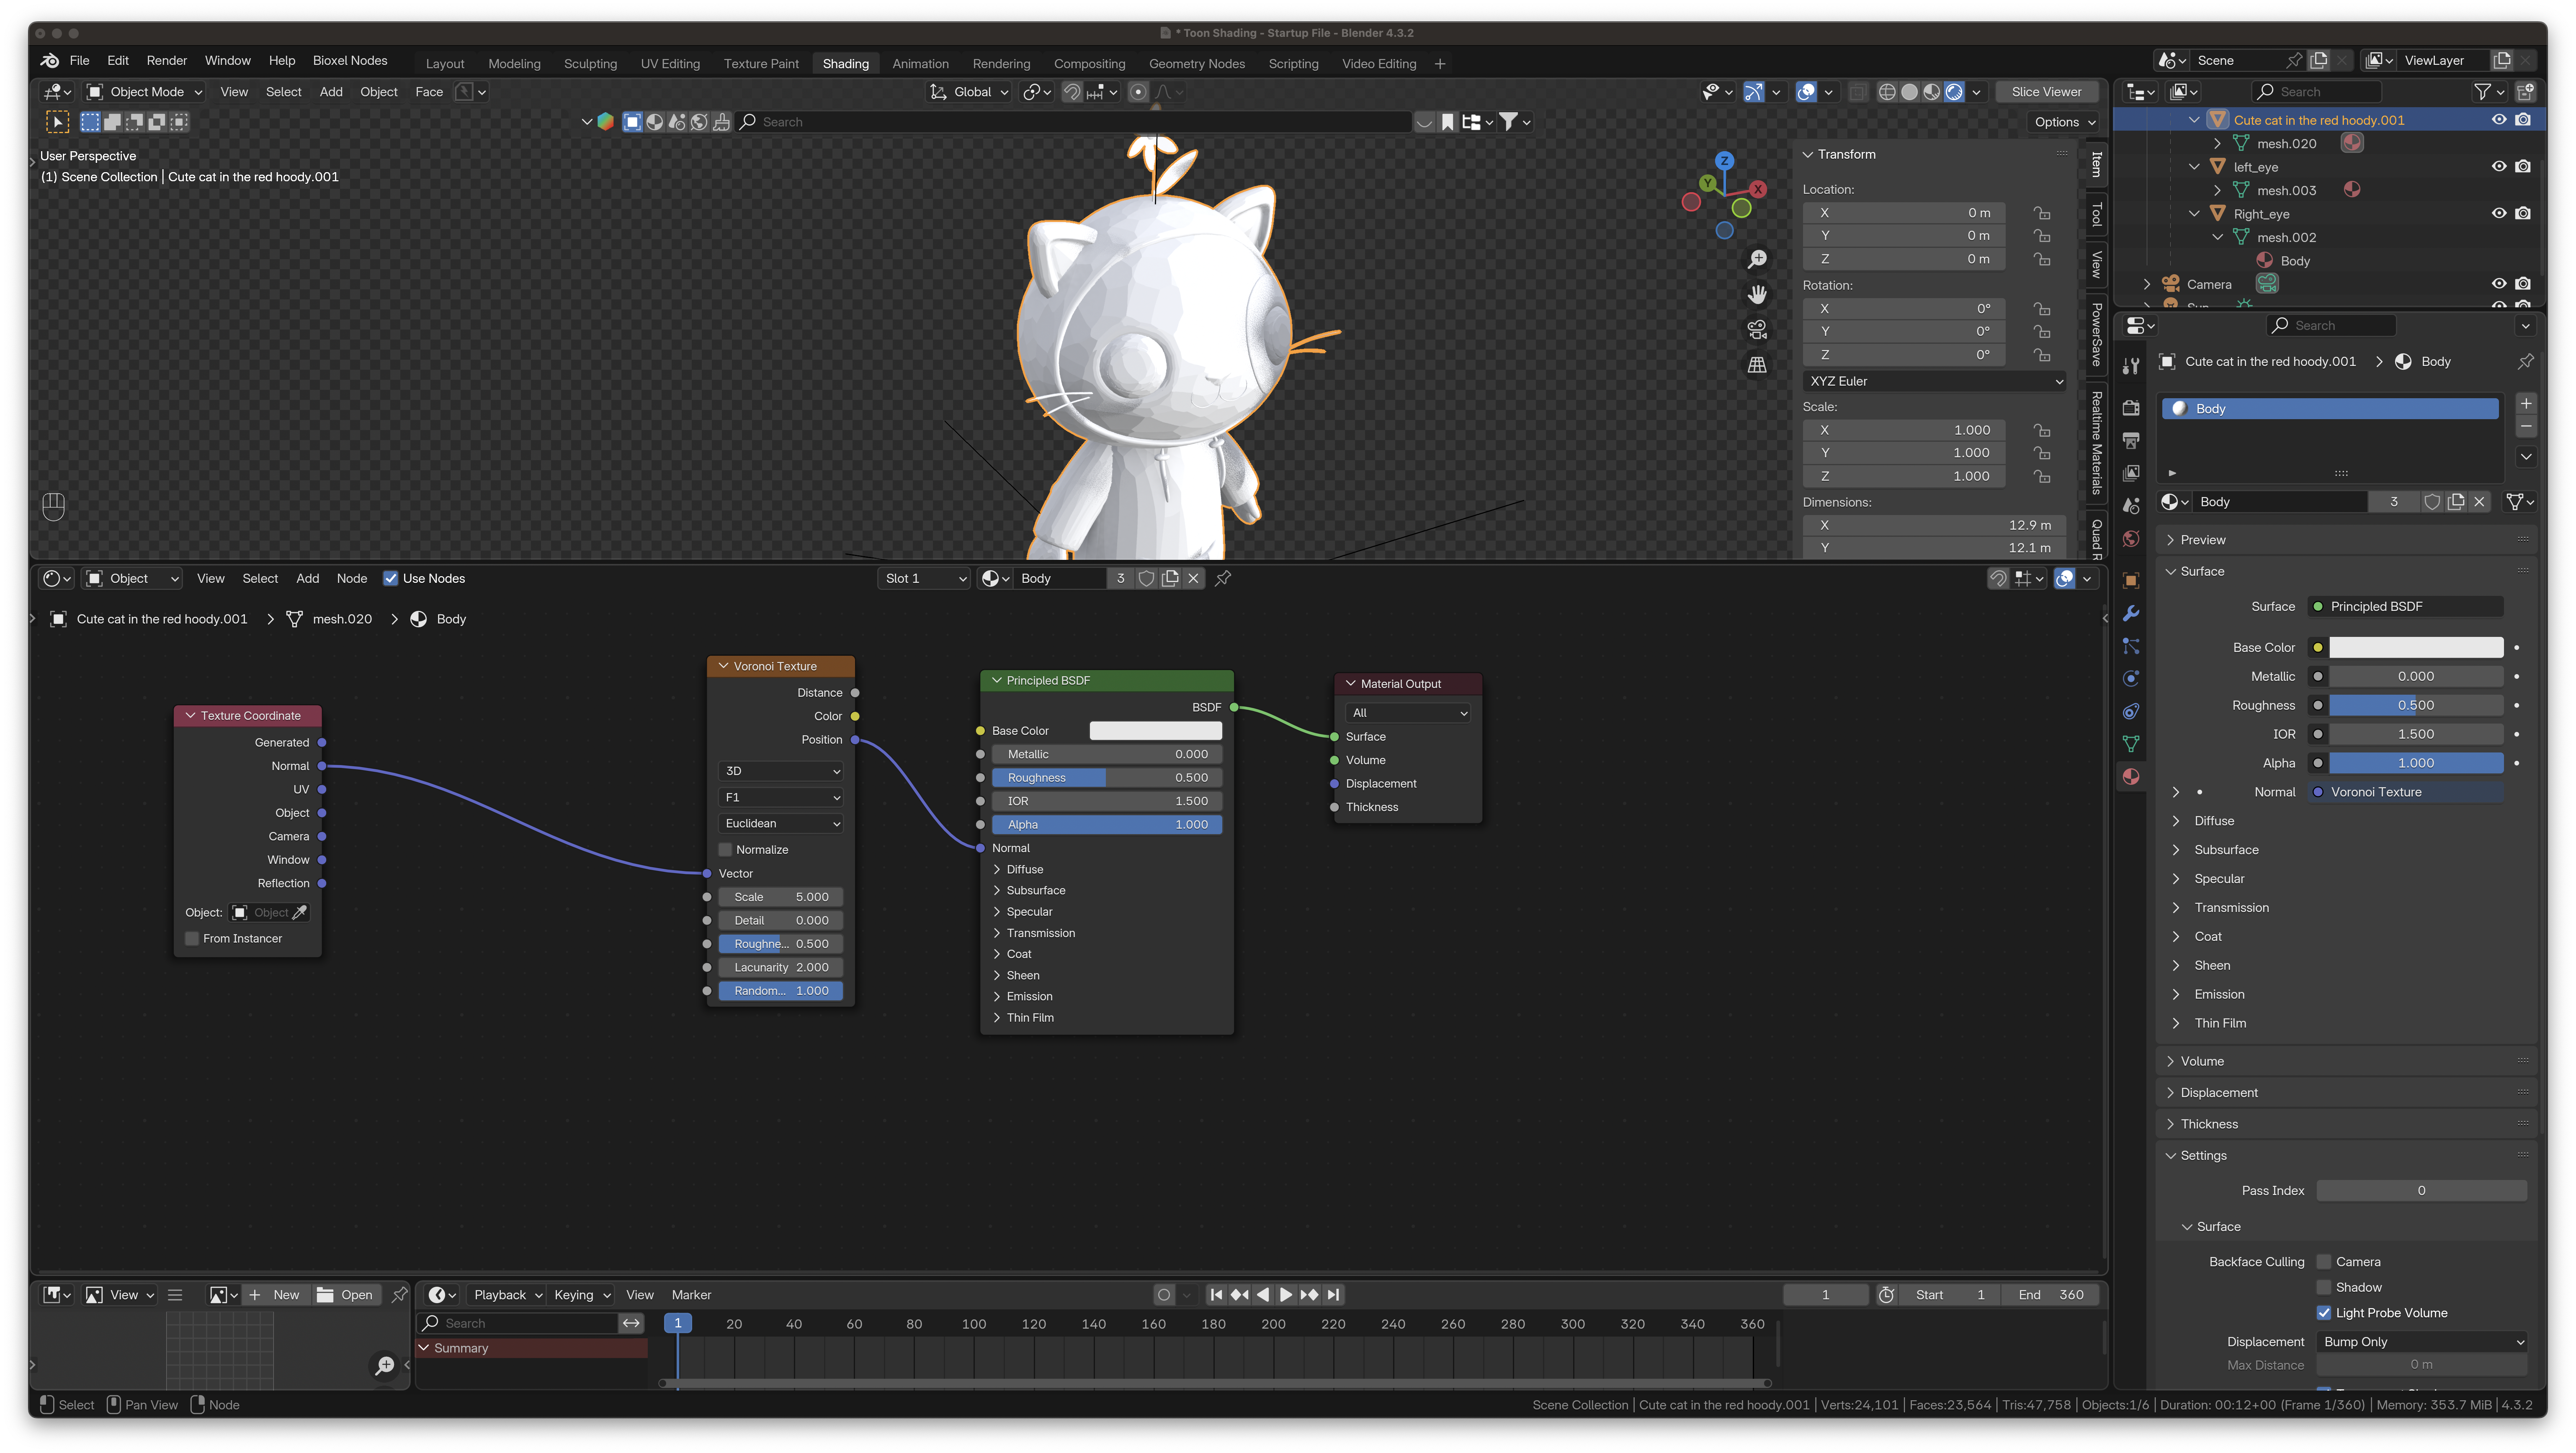Check the From Instancer checkbox
Screen dimensions: 2576x1453
[x=192, y=939]
